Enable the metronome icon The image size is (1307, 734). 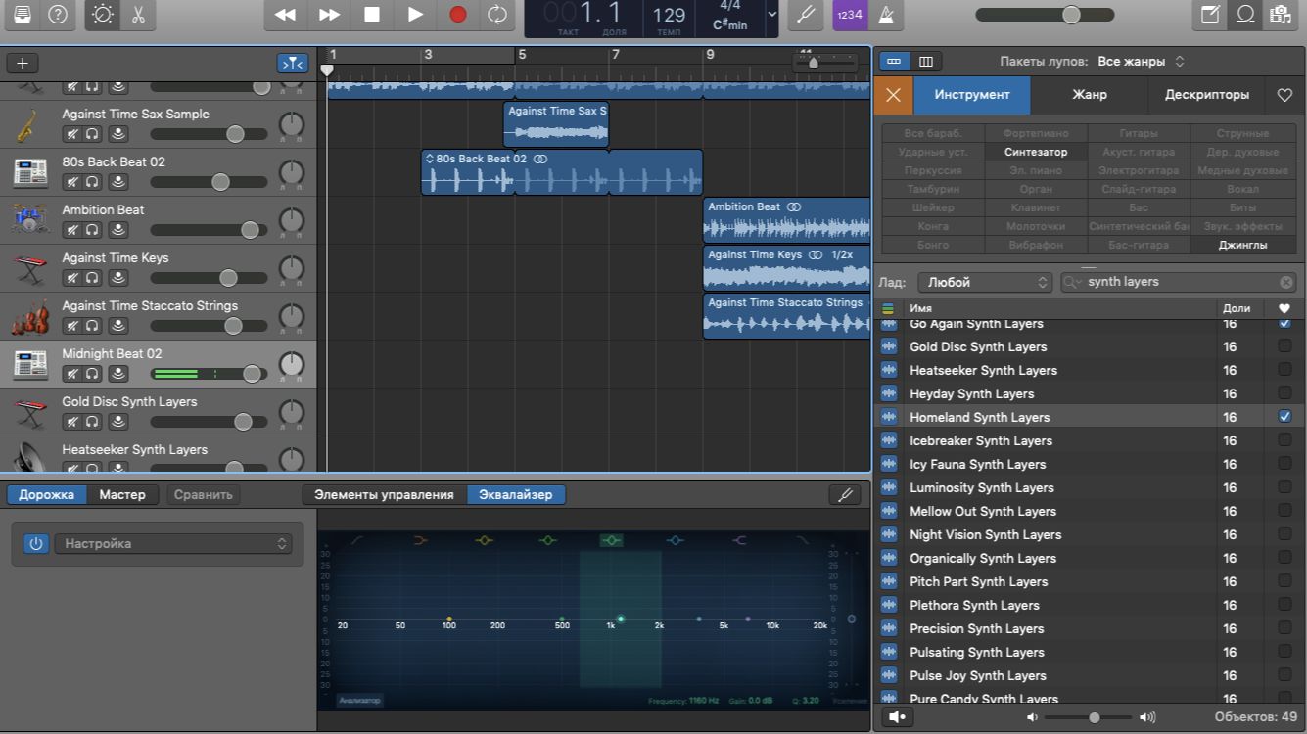pos(887,15)
